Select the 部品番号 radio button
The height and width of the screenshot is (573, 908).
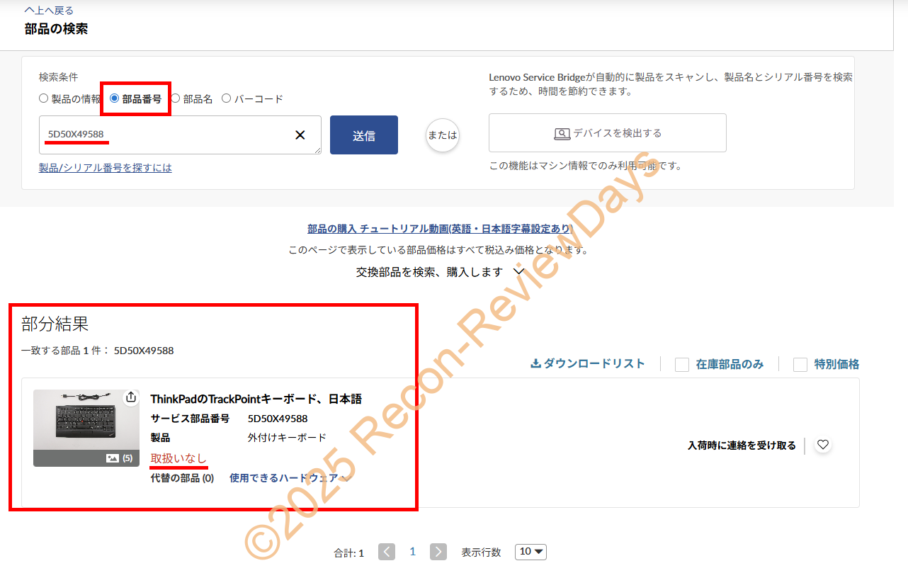click(115, 99)
